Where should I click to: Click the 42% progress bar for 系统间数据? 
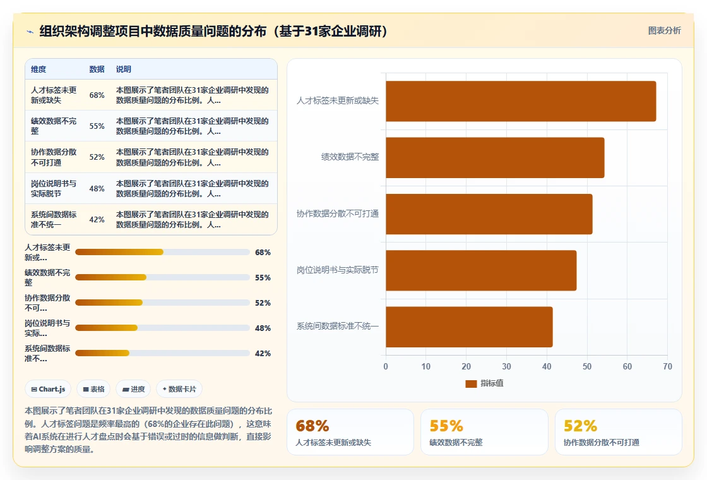coord(162,353)
